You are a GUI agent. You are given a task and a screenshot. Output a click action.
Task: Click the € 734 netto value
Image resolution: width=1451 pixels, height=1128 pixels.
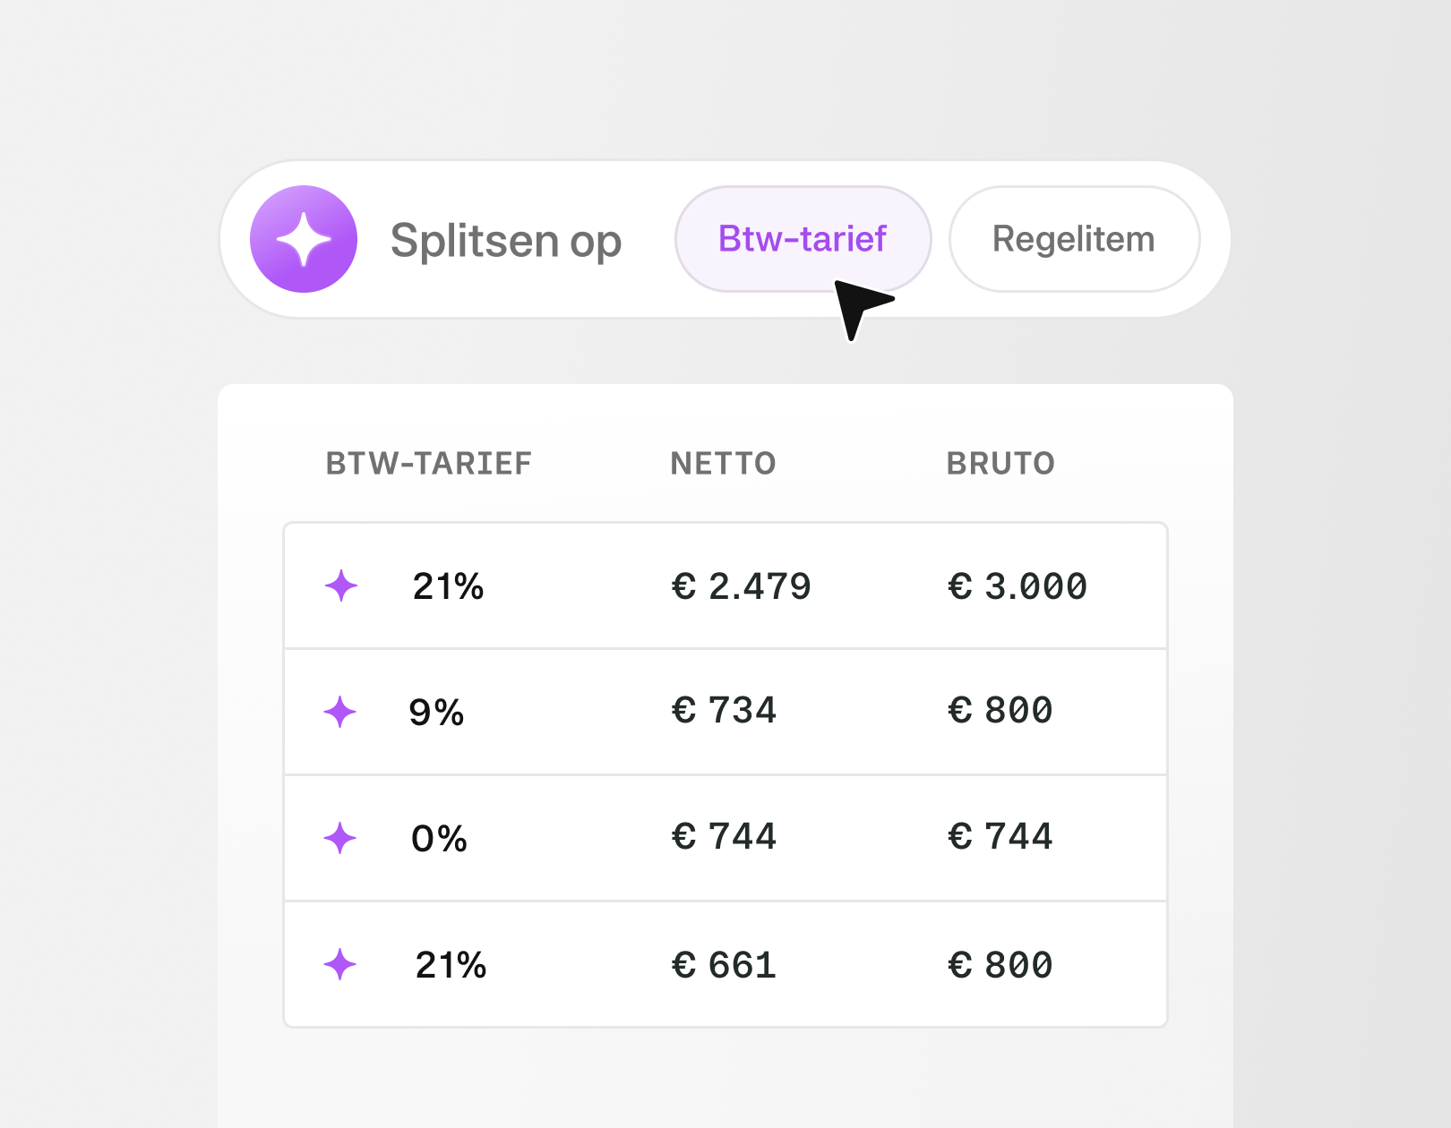click(724, 711)
